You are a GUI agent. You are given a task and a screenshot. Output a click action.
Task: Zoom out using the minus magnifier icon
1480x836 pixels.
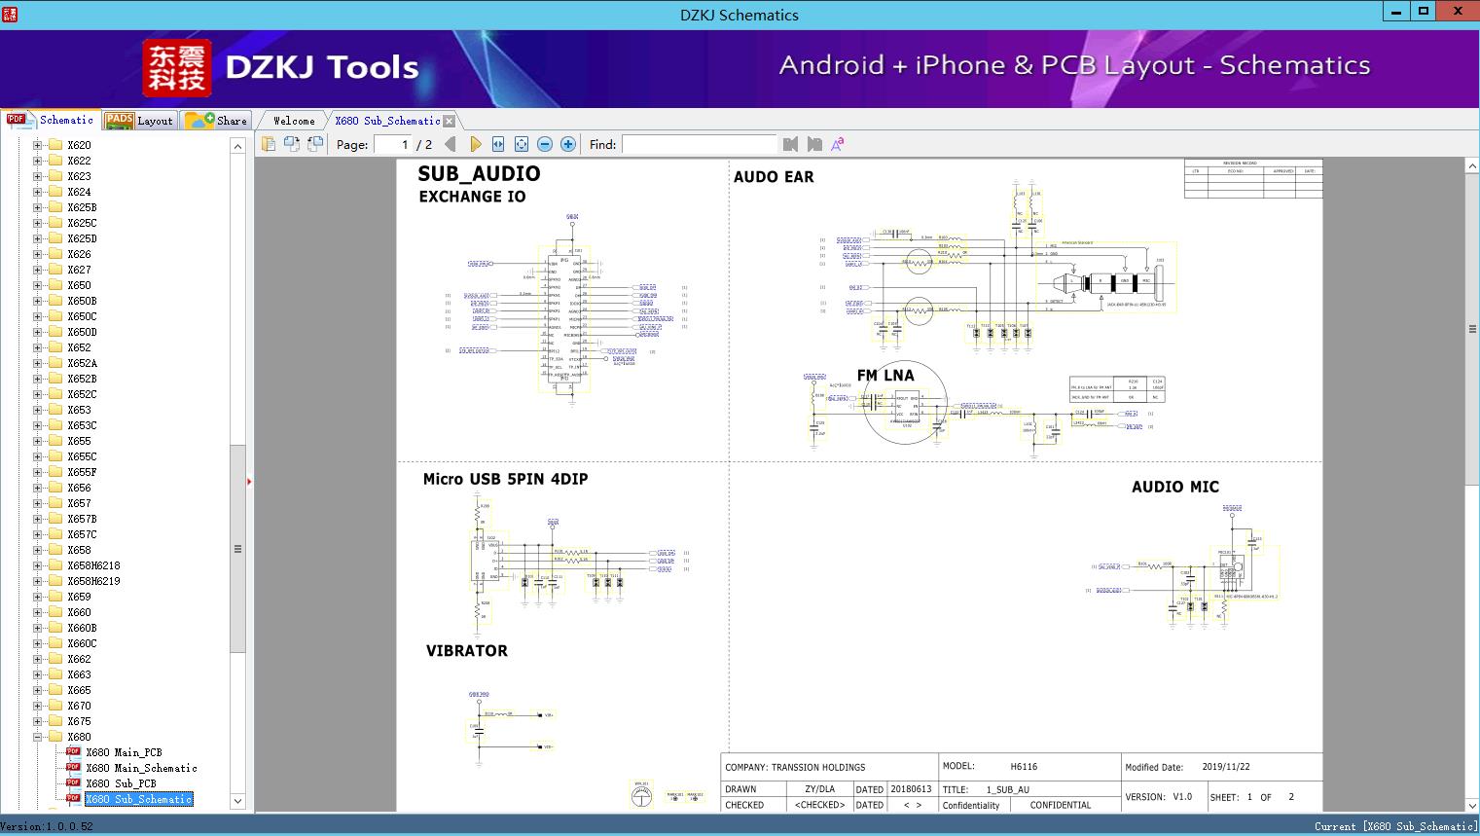click(x=544, y=143)
